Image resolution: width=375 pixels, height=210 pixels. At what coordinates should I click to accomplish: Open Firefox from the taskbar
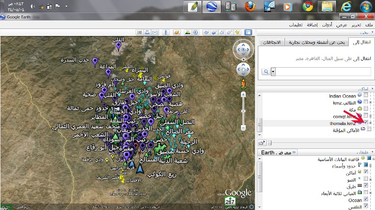coord(250,6)
